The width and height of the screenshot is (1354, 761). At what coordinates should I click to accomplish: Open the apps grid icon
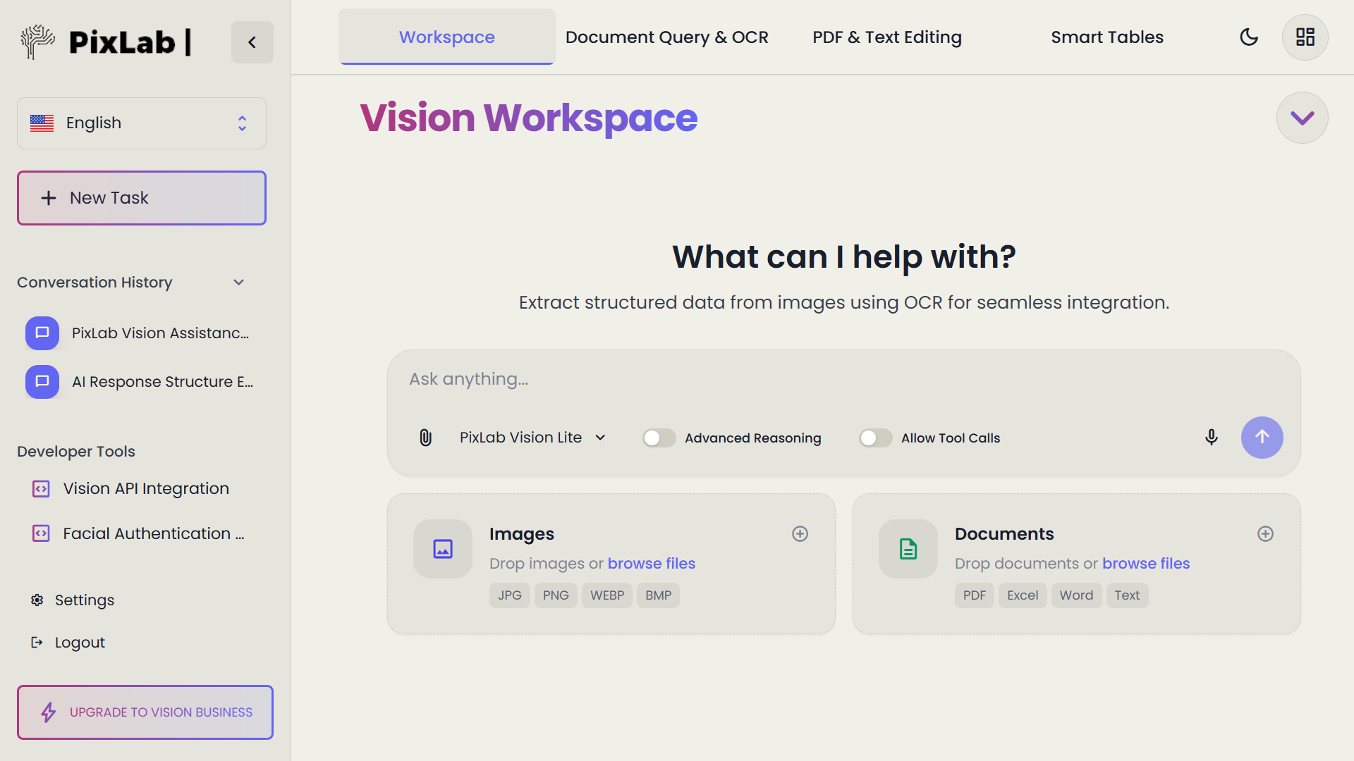(x=1305, y=37)
